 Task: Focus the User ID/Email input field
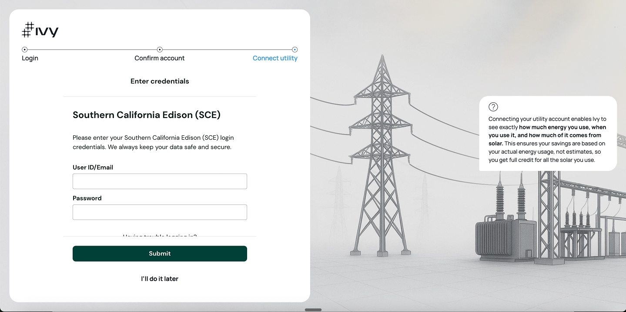pos(160,181)
